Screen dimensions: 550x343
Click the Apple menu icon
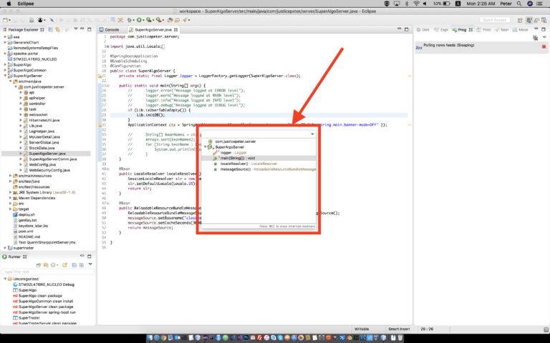pos(9,4)
